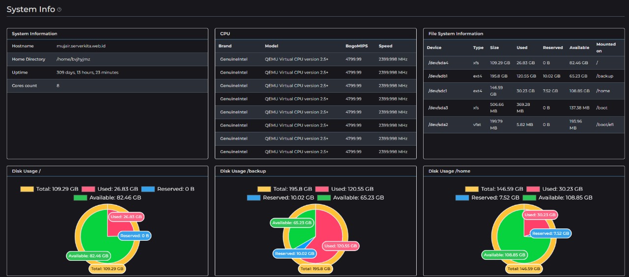629x277 pixels.
Task: Click the Used: 120.55 GB pie chart label
Action: (341, 246)
